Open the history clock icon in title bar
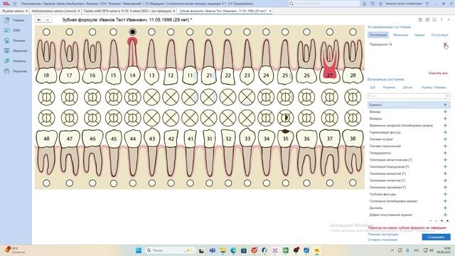This screenshot has height=256, width=455. [x=373, y=4]
